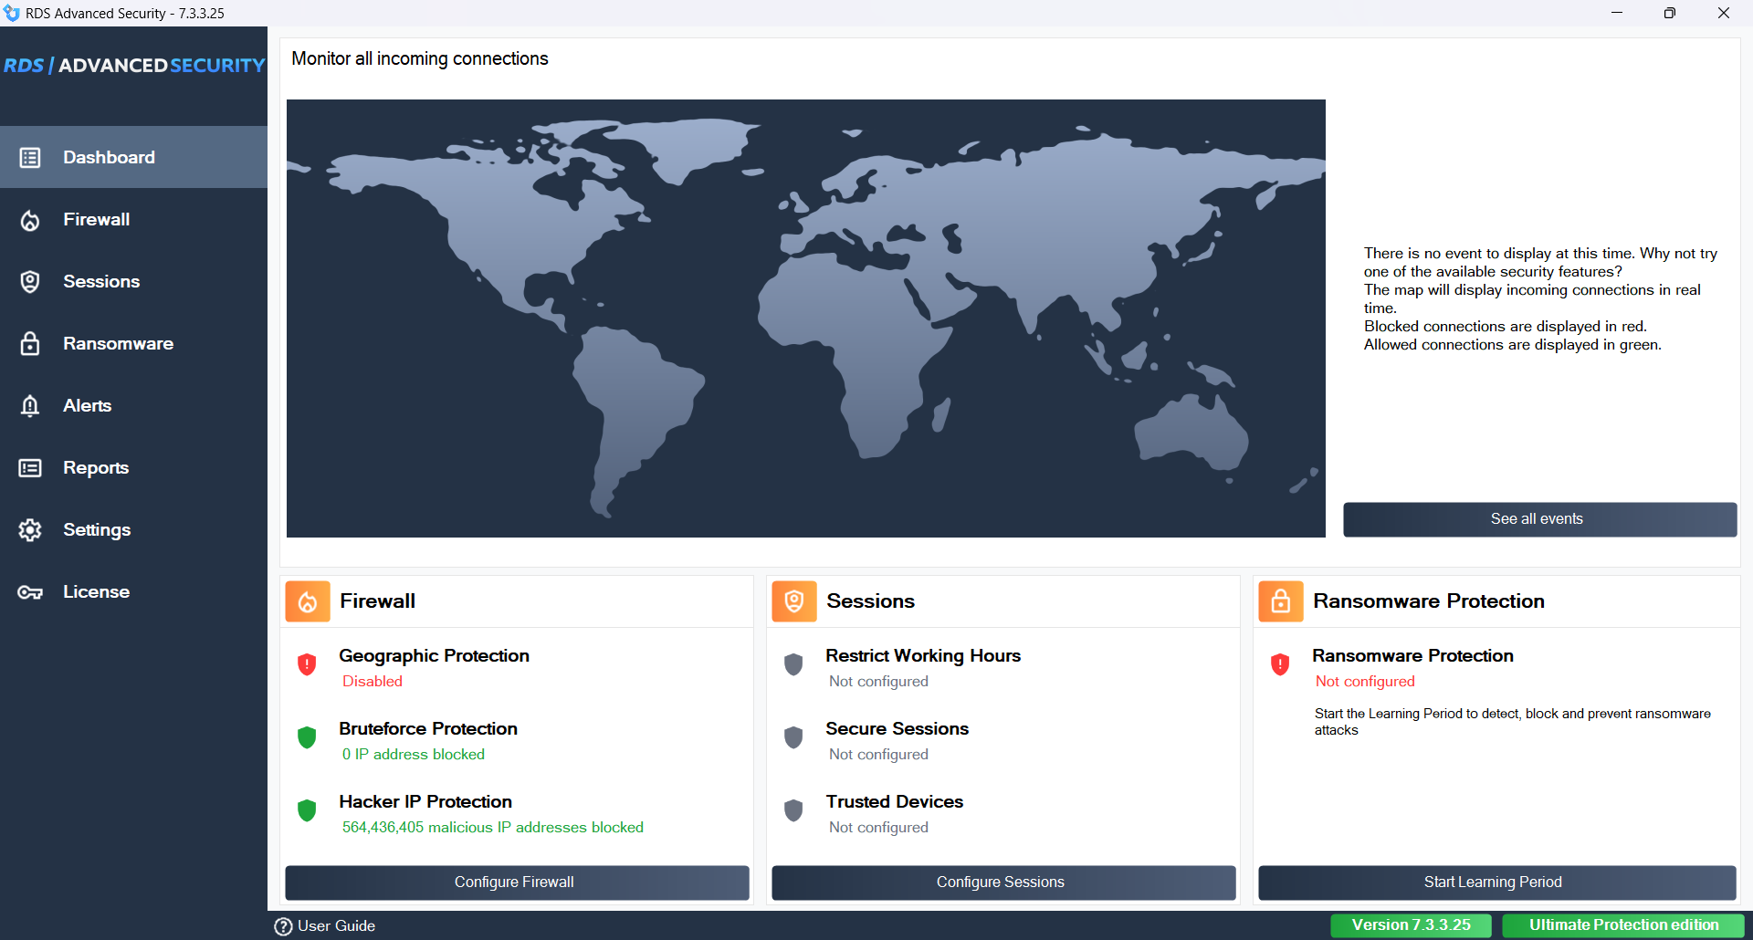The height and width of the screenshot is (940, 1753).
Task: Click the Version 7.3.3.25 badge
Action: 1411,925
